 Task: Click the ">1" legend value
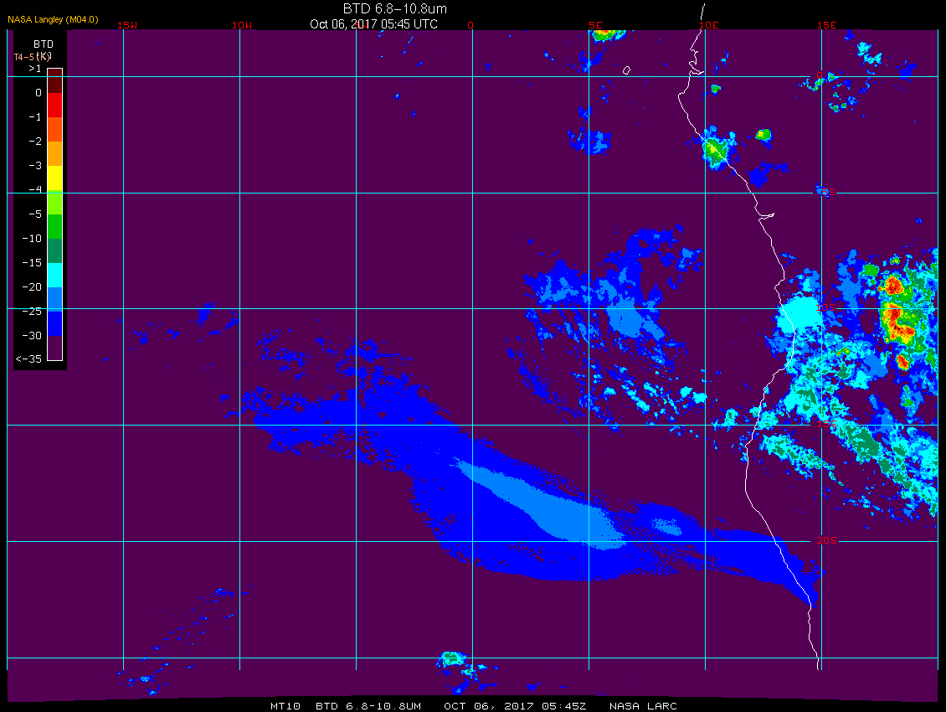[x=35, y=69]
